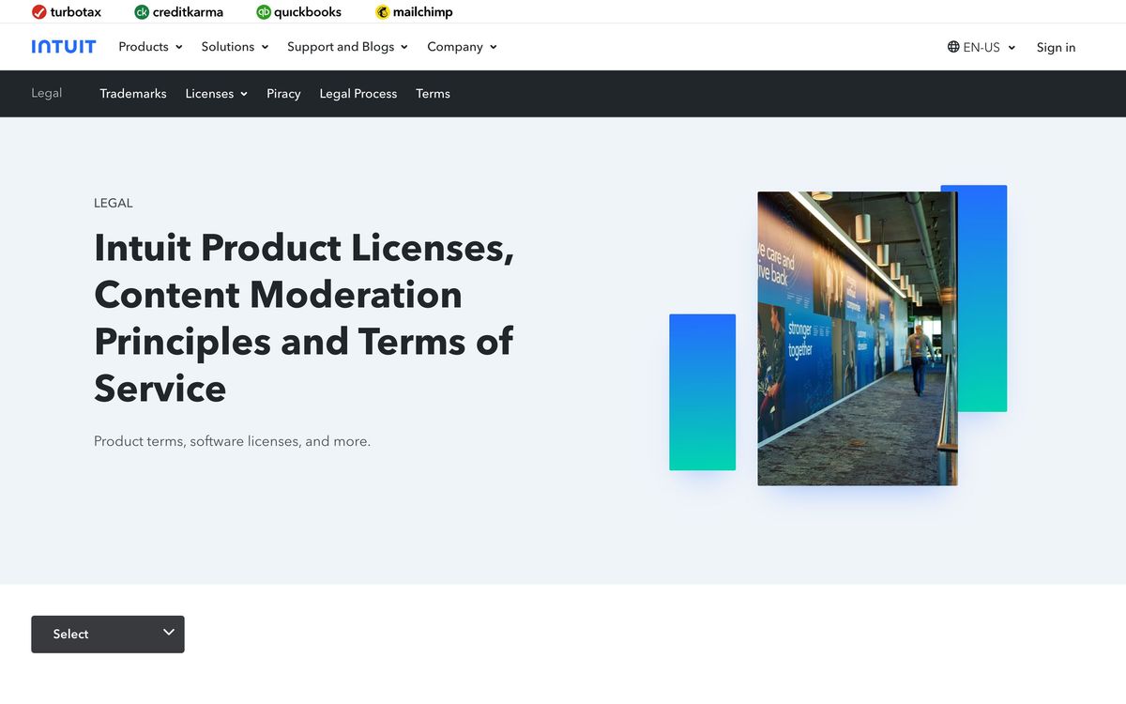The image size is (1126, 704).
Task: Click the Intuit Product Licenses heading
Action: pos(304,318)
